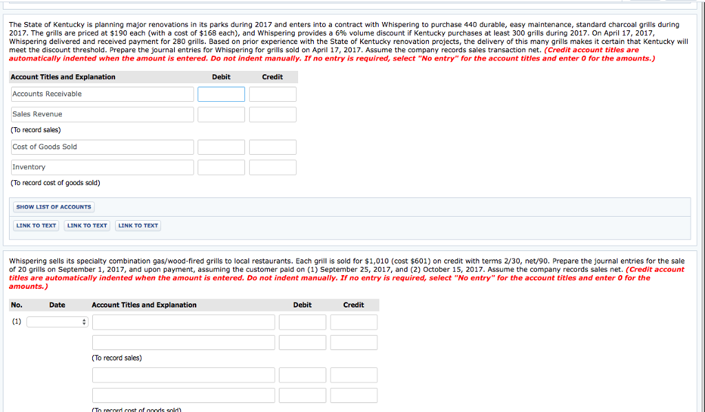Click the credit field for Accounts Receivable
705x412 pixels.
click(x=273, y=94)
